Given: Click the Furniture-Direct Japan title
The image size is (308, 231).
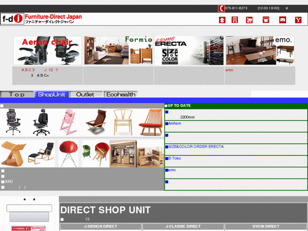Looking at the screenshot, I should 53,17.
